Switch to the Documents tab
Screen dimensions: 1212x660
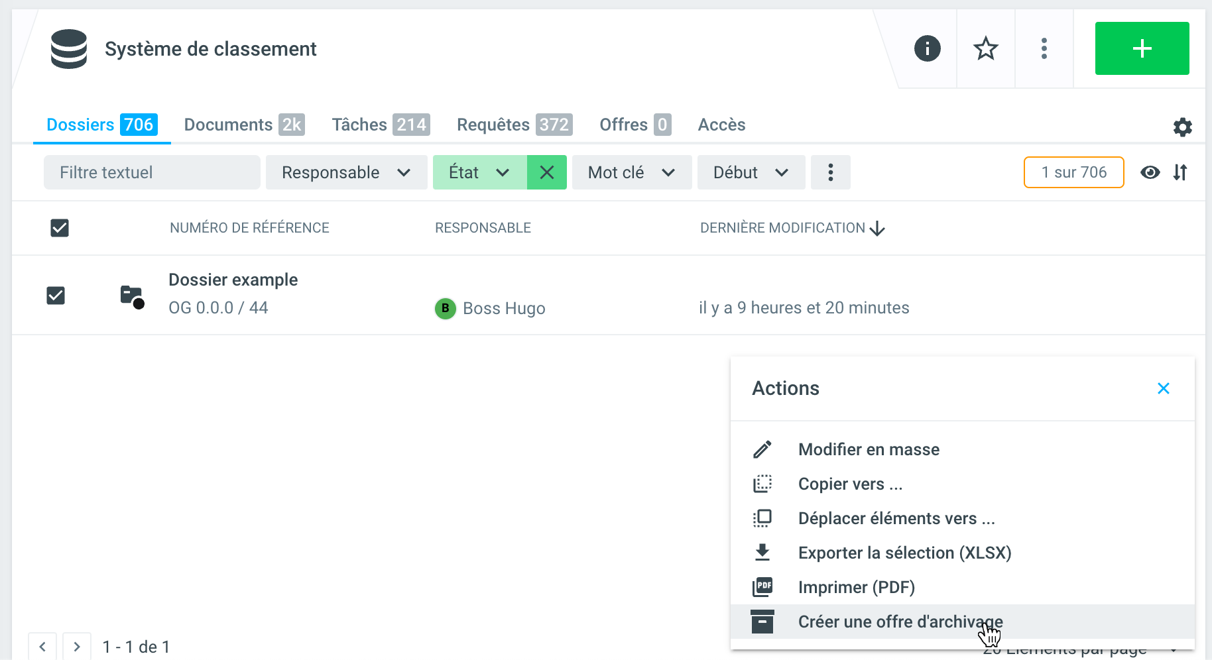[243, 125]
